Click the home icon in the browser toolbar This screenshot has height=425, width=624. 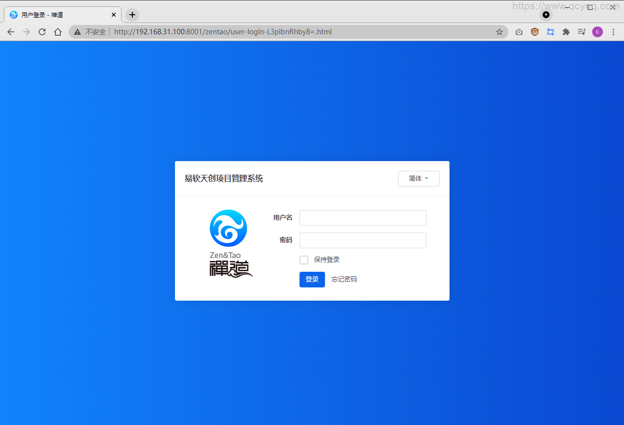point(57,31)
